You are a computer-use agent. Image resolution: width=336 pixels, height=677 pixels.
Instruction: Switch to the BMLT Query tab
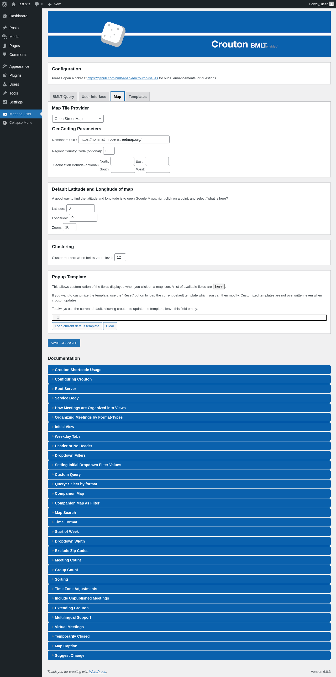pyautogui.click(x=63, y=97)
